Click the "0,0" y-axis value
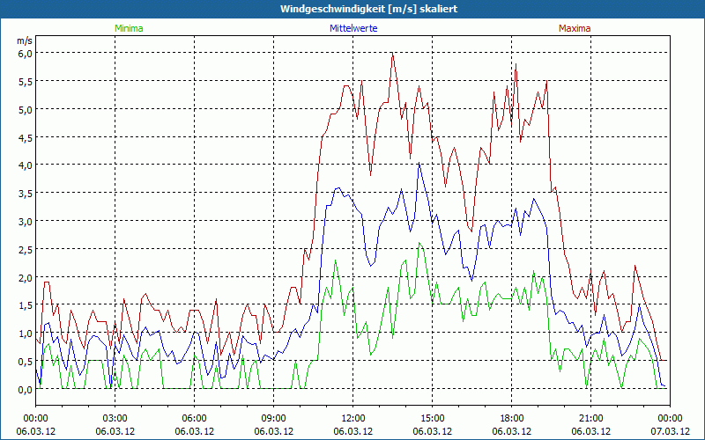The height and width of the screenshot is (440, 705). tap(26, 390)
